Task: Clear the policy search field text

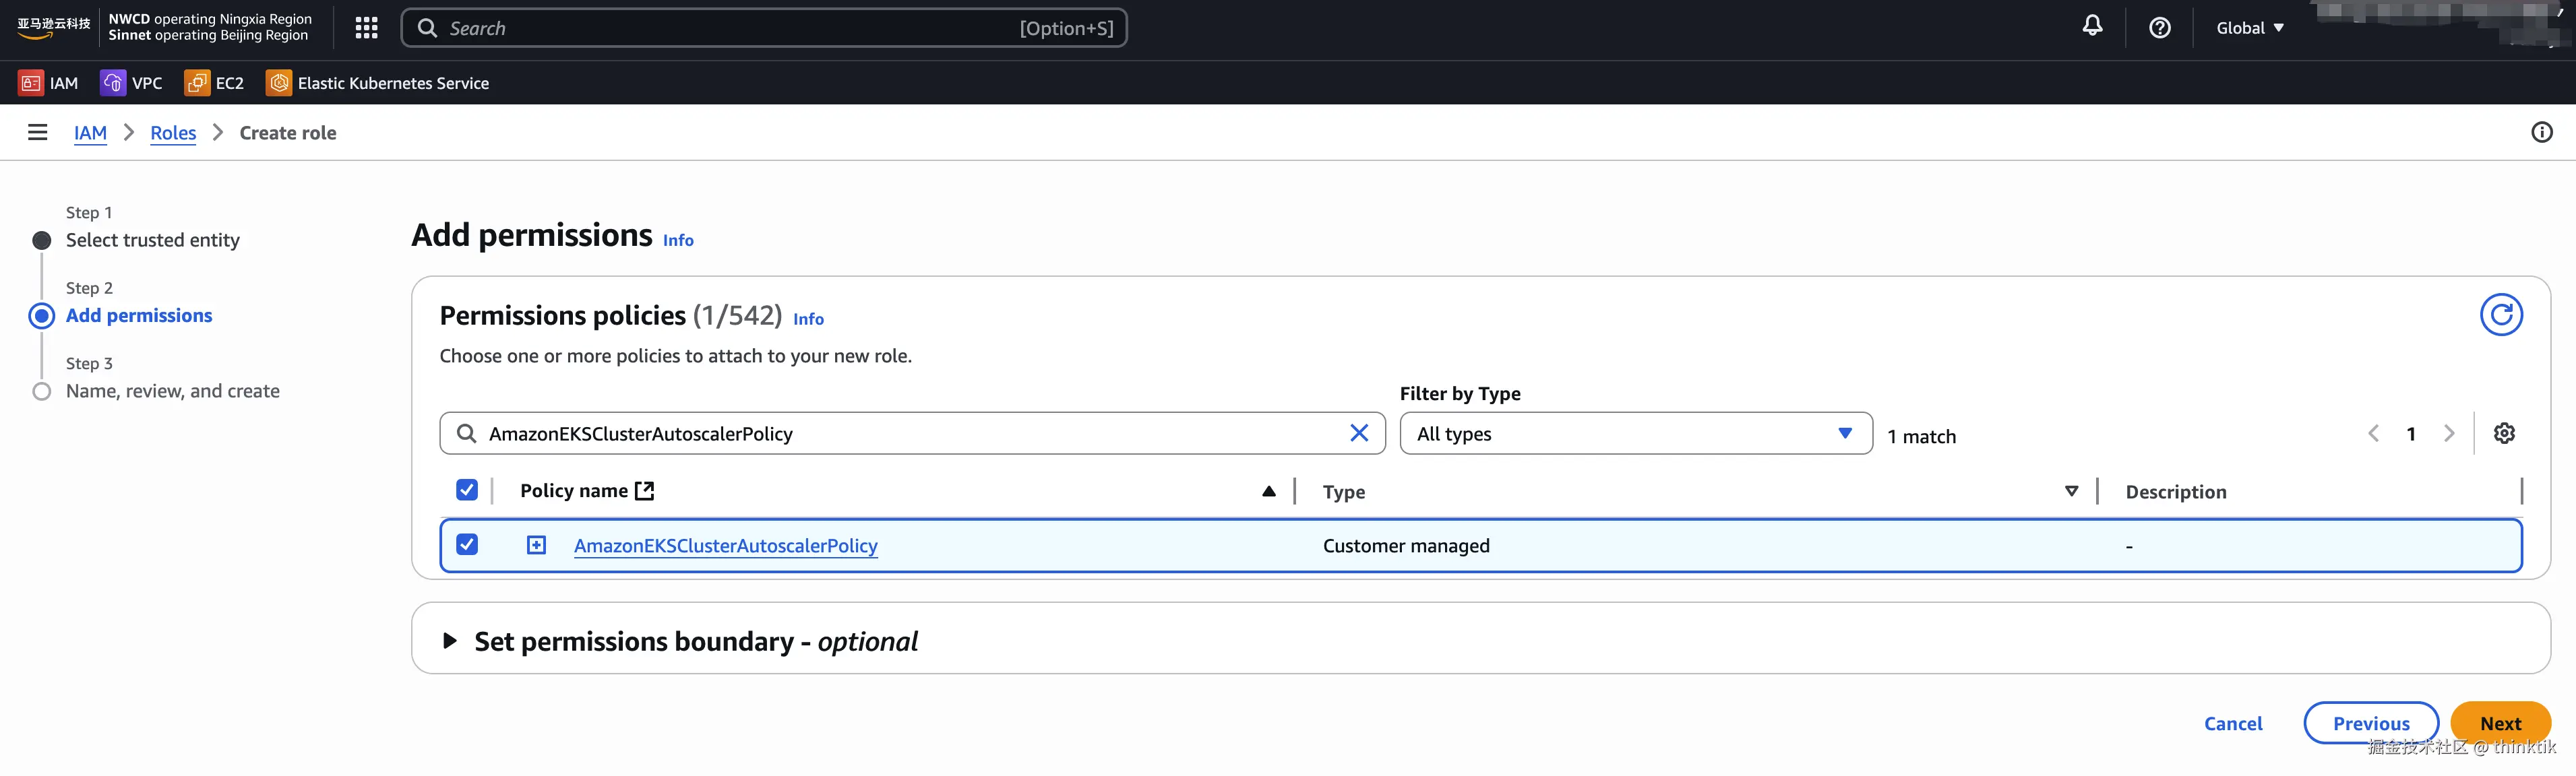Action: pyautogui.click(x=1359, y=433)
